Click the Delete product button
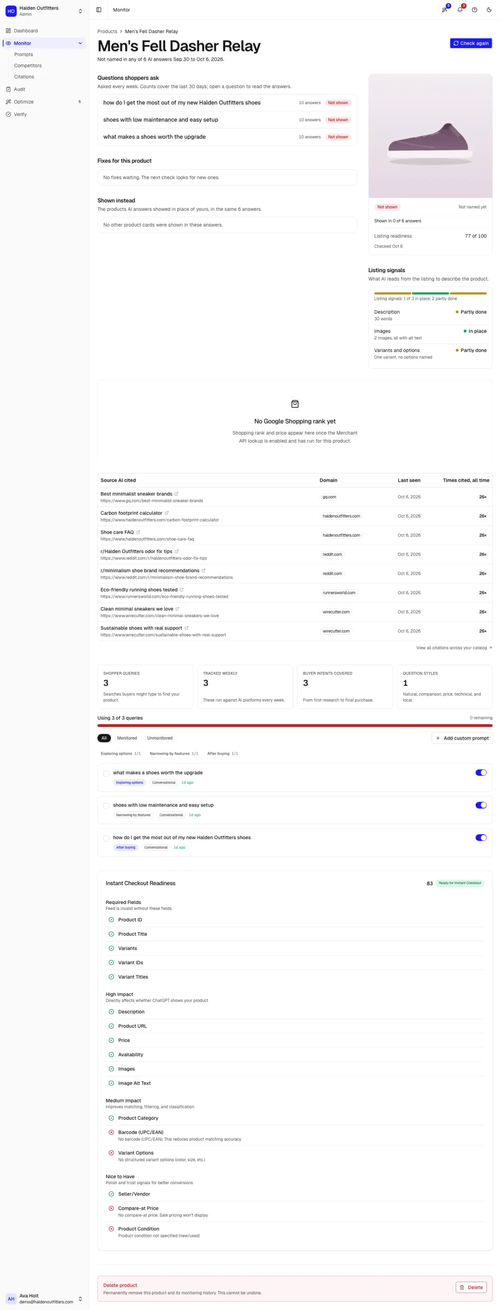 pos(471,1287)
